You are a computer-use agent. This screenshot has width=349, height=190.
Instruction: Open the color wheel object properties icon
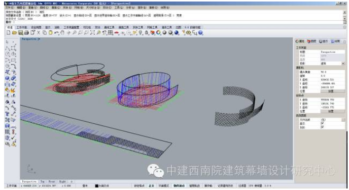pyautogui.click(x=158, y=32)
